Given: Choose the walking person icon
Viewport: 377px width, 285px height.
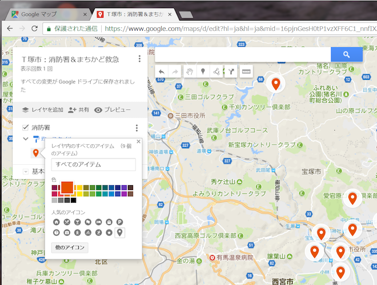Looking at the screenshot, I should pos(78,233).
